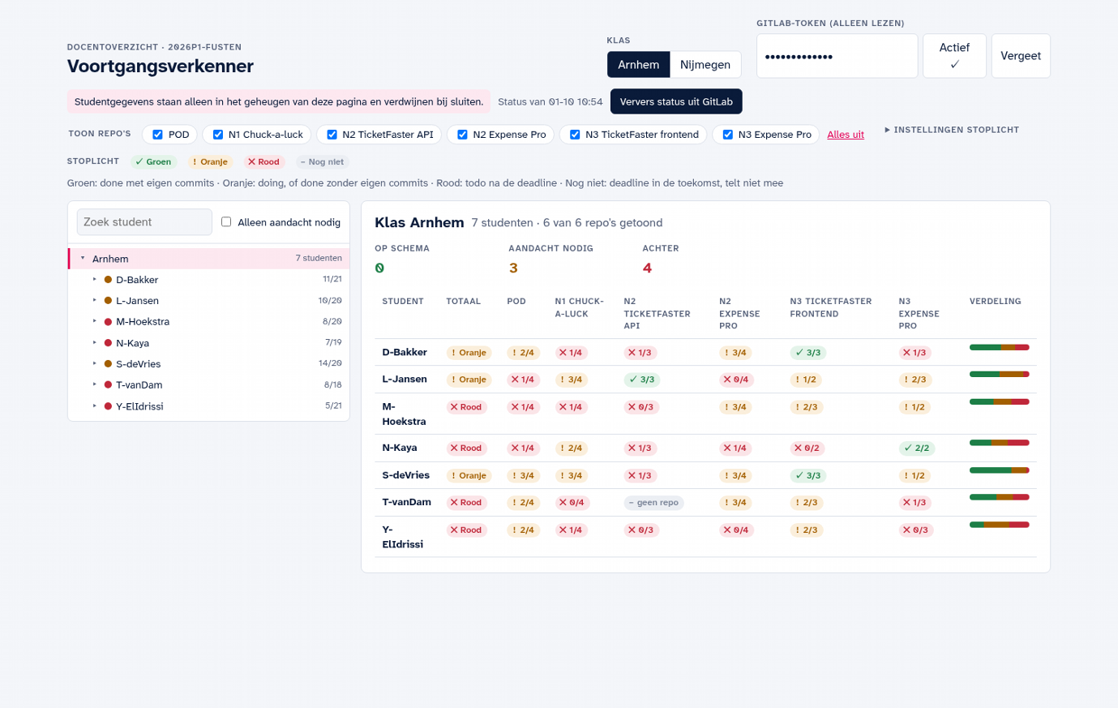Screen dimensions: 1118x708
Task: Click the 'geen repo' badge for T-vanDam
Action: point(653,503)
